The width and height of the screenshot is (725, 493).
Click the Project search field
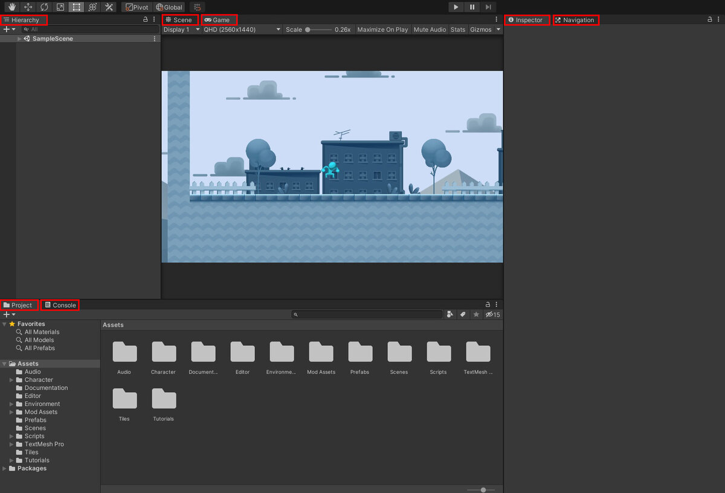[x=367, y=314]
